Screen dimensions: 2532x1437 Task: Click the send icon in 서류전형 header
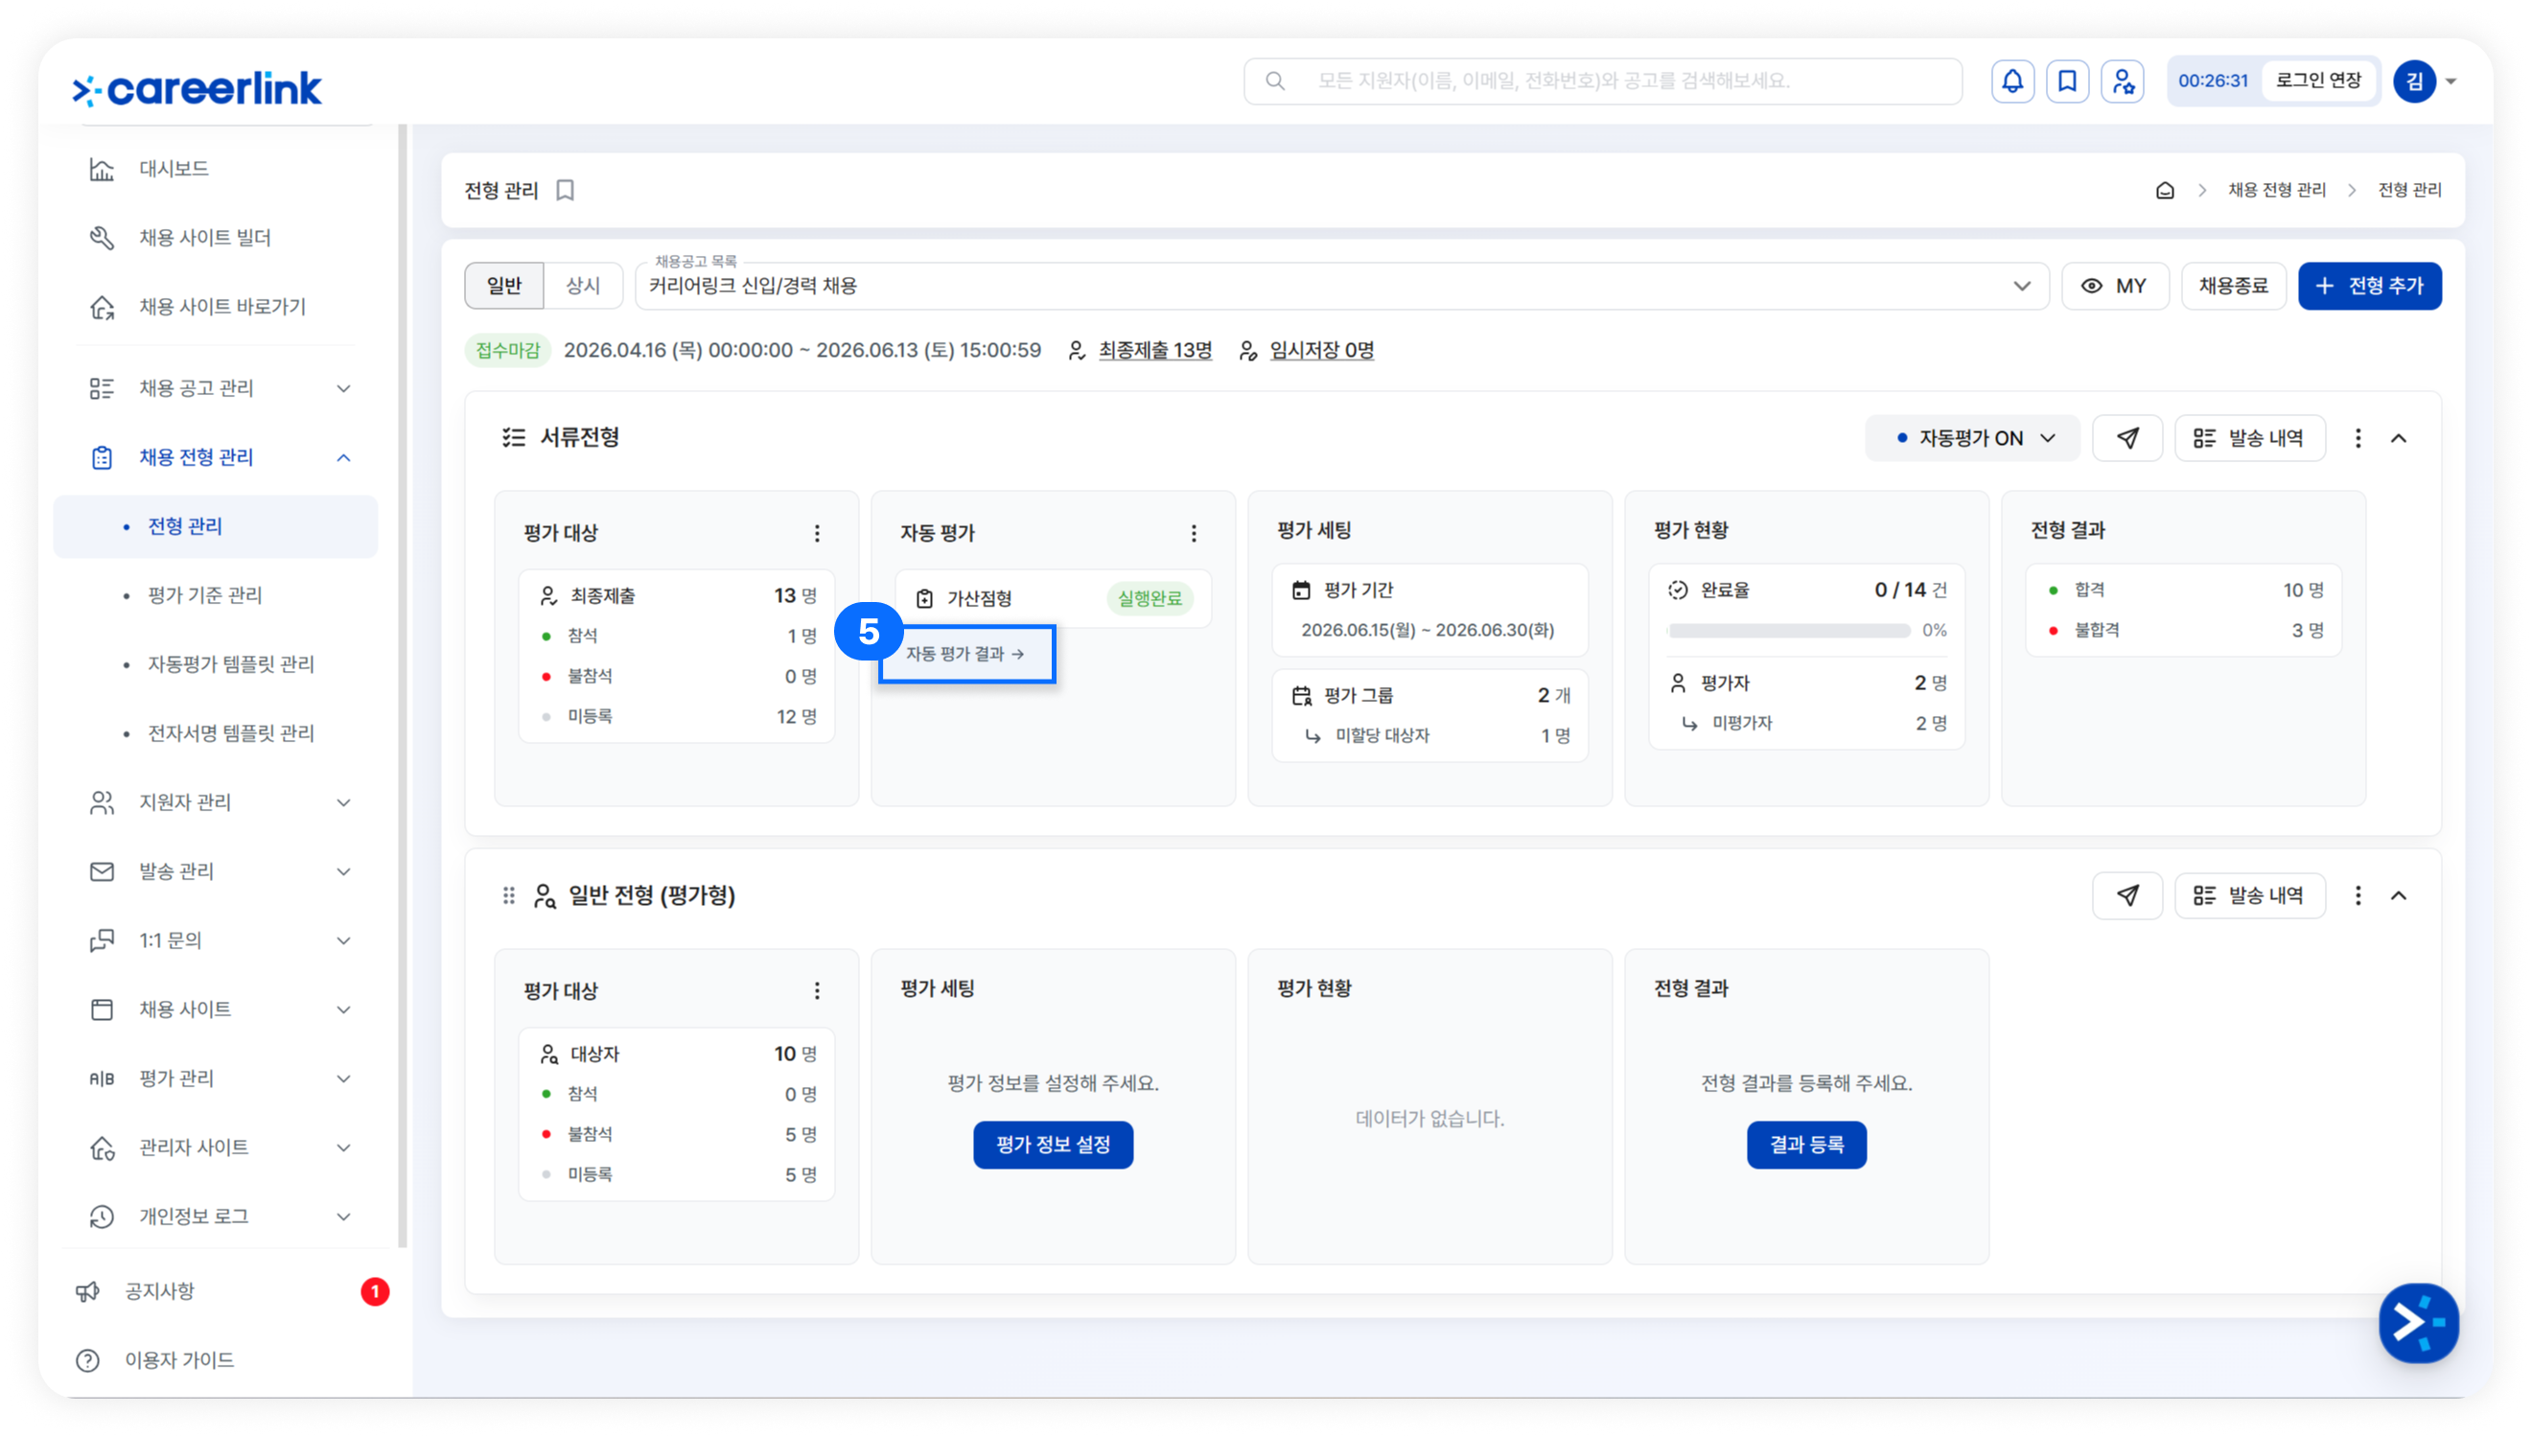point(2127,438)
